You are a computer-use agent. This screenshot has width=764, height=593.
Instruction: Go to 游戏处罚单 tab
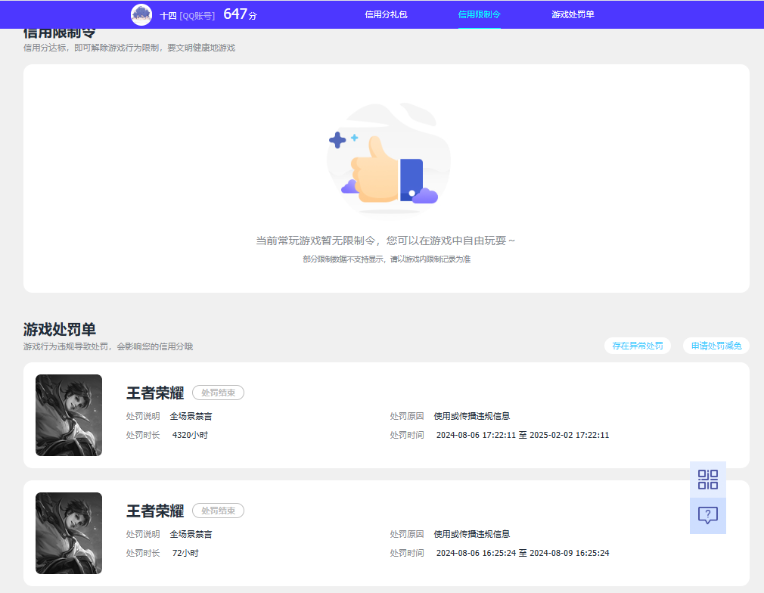(573, 14)
